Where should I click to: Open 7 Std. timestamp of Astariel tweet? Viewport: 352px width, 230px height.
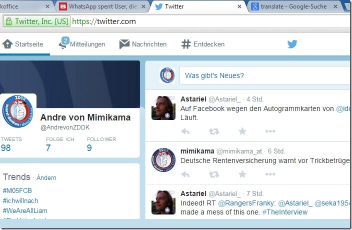[x=255, y=193]
